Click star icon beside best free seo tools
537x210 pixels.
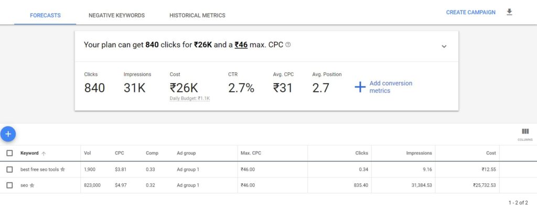pyautogui.click(x=63, y=169)
